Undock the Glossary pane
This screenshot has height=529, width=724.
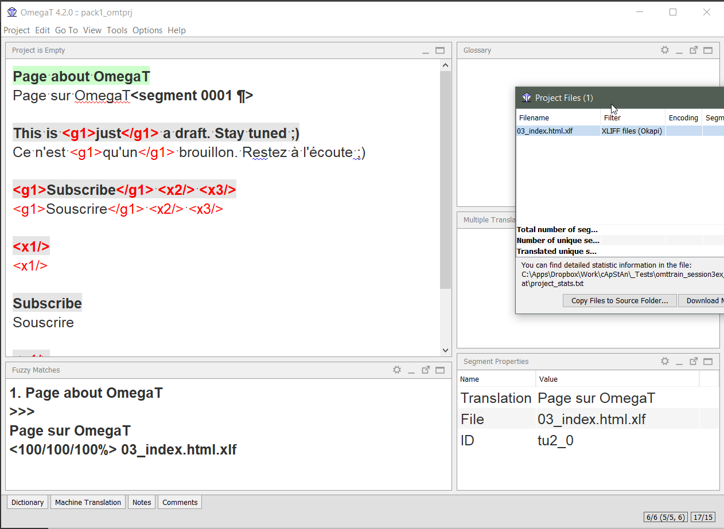coord(694,50)
